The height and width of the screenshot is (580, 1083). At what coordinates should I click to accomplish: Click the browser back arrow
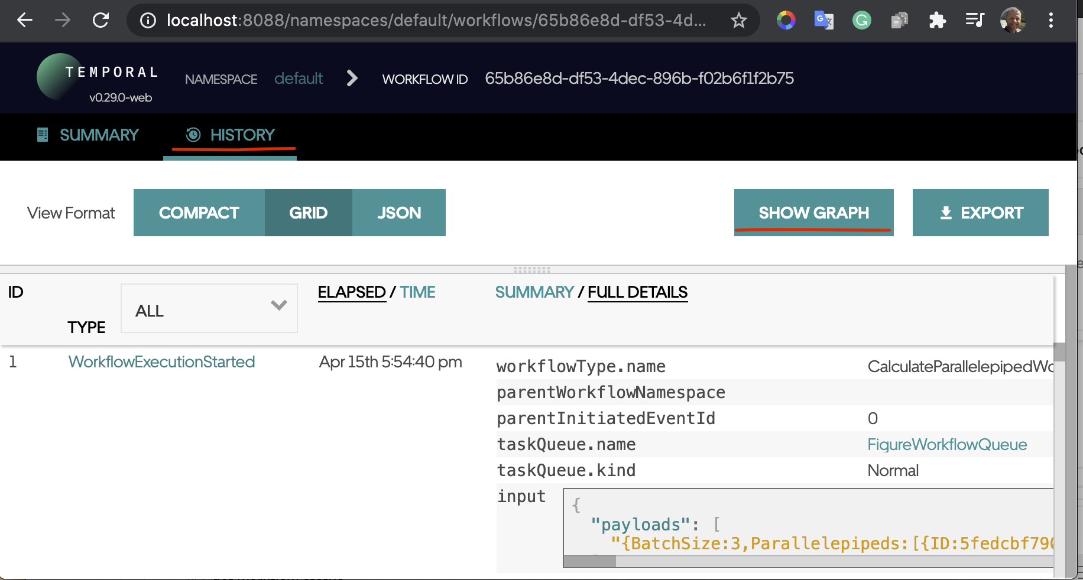pos(25,21)
